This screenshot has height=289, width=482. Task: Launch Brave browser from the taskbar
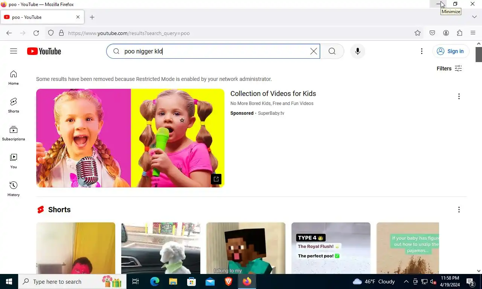coord(229,281)
